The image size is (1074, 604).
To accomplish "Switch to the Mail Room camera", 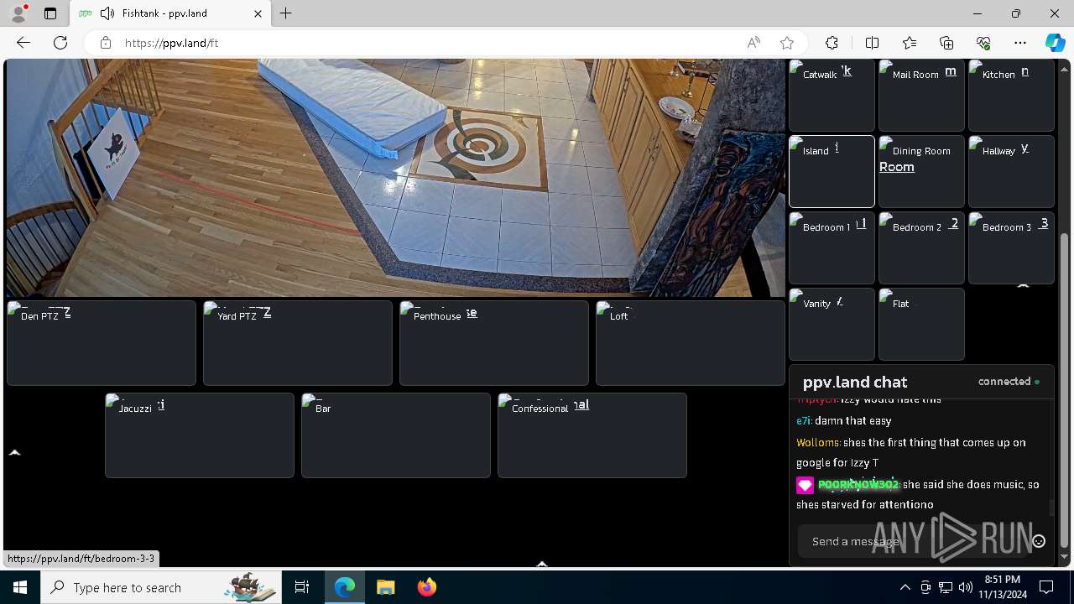I will tap(921, 95).
